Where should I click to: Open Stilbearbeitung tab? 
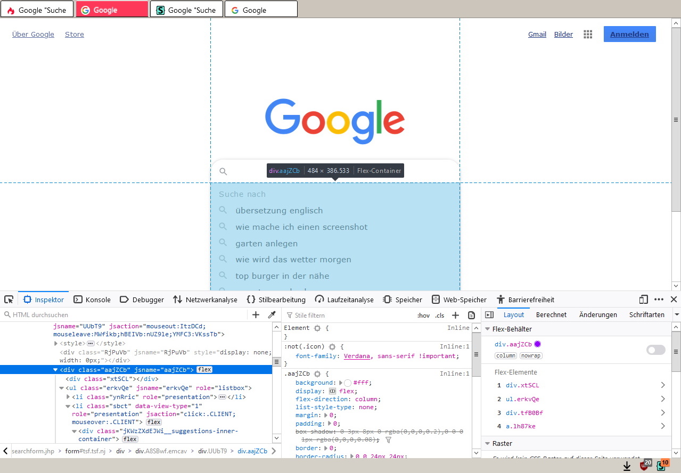276,300
